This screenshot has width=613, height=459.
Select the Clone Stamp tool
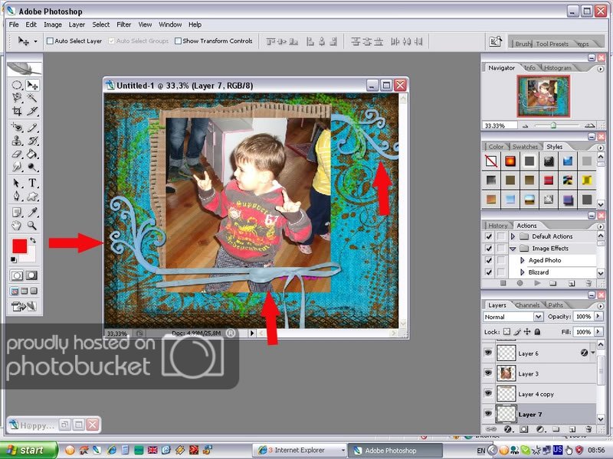tap(17, 141)
